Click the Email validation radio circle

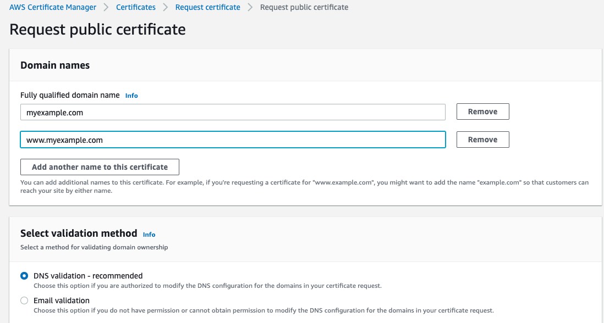pyautogui.click(x=24, y=300)
